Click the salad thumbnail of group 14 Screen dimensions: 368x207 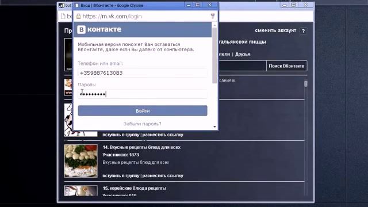point(81,161)
